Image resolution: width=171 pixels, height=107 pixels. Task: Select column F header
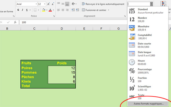point(101,29)
